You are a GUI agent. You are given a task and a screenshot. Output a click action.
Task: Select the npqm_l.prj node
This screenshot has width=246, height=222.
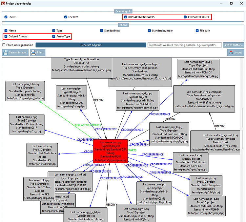click(x=136, y=213)
